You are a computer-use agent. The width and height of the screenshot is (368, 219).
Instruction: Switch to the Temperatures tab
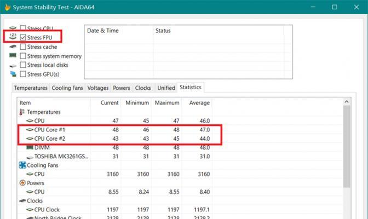tap(31, 88)
